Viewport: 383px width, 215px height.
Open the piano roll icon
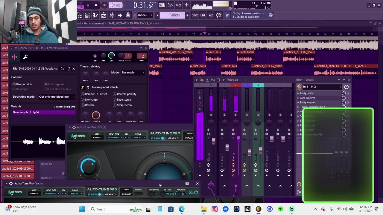tap(95, 15)
